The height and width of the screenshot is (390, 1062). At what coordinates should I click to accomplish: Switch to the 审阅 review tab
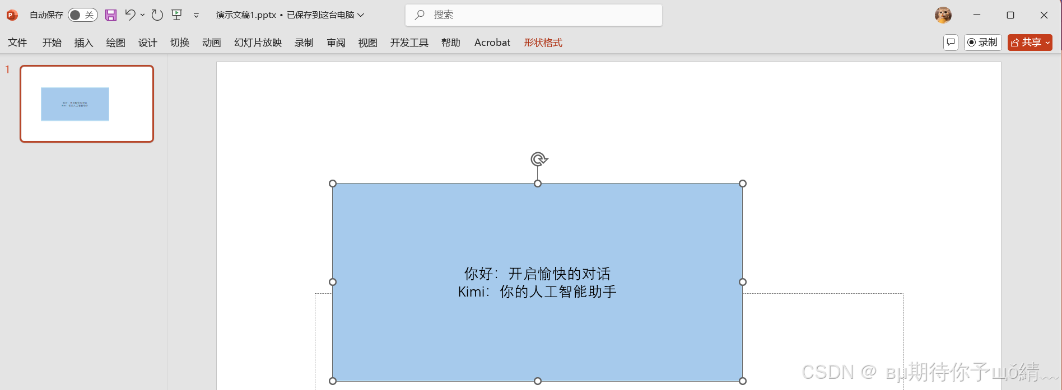click(x=336, y=43)
